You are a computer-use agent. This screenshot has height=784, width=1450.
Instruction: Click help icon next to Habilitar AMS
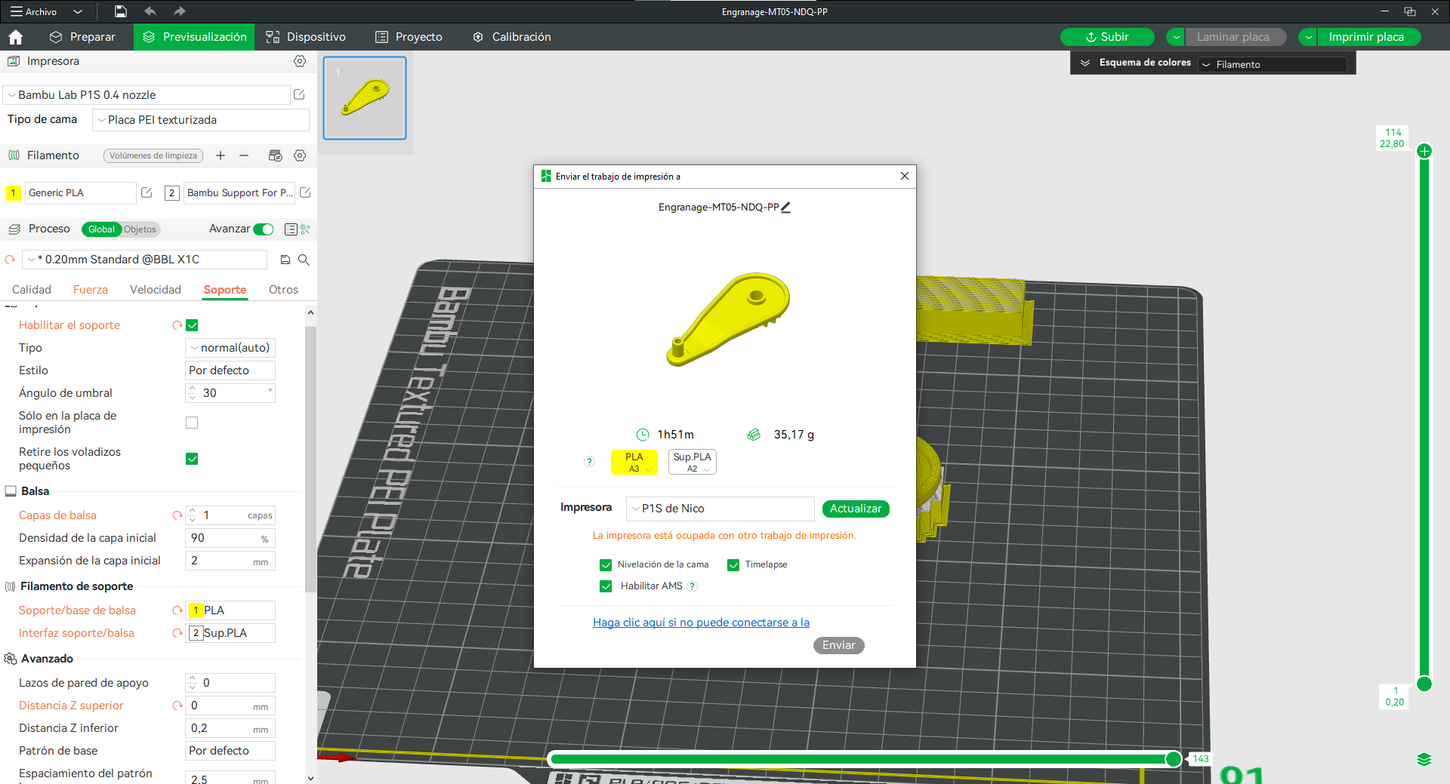pyautogui.click(x=693, y=586)
